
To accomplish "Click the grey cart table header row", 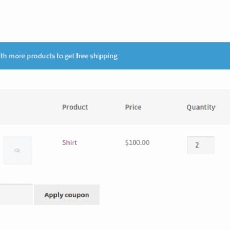I will coord(115,107).
